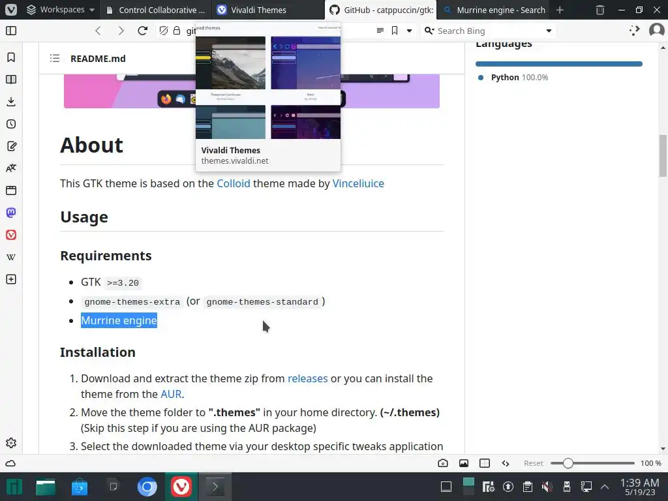Open the Mastodon web panel
668x501 pixels.
11,213
